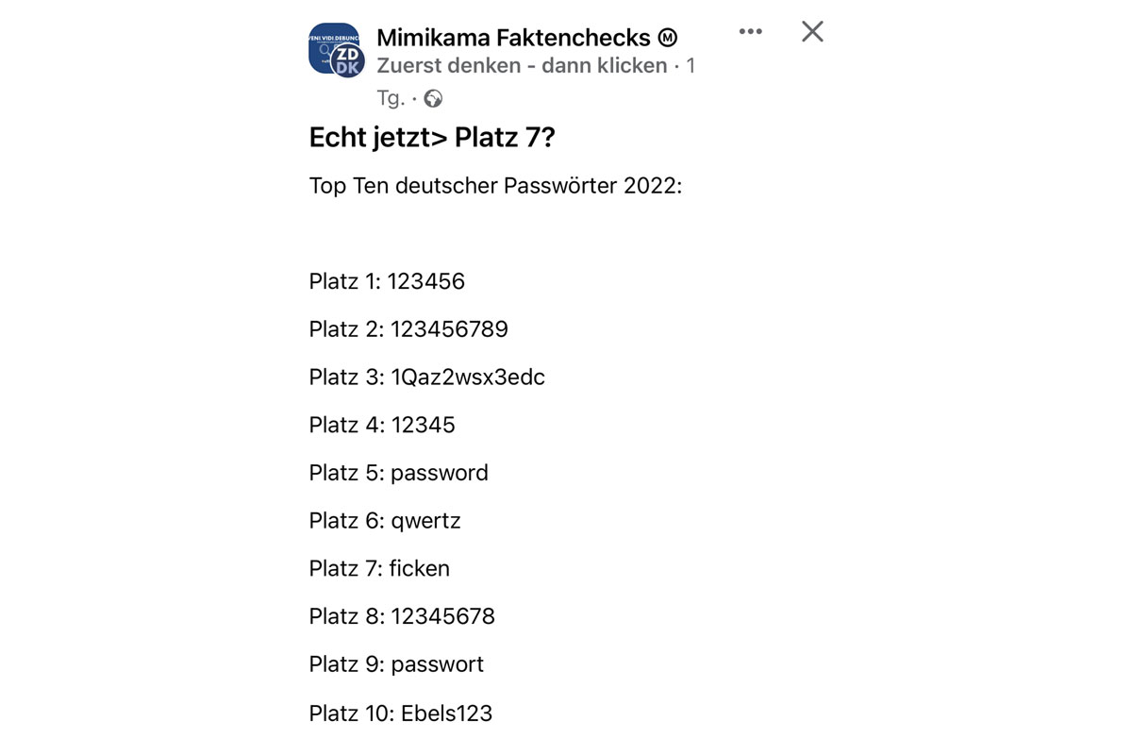Close the post with the X icon
This screenshot has height=755, width=1132.
[812, 32]
